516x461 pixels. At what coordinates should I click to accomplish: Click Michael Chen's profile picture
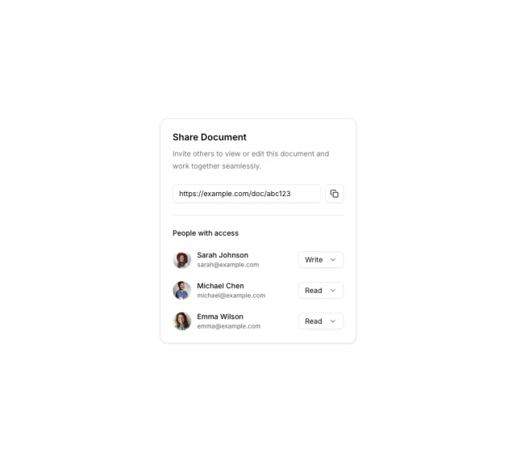(182, 291)
